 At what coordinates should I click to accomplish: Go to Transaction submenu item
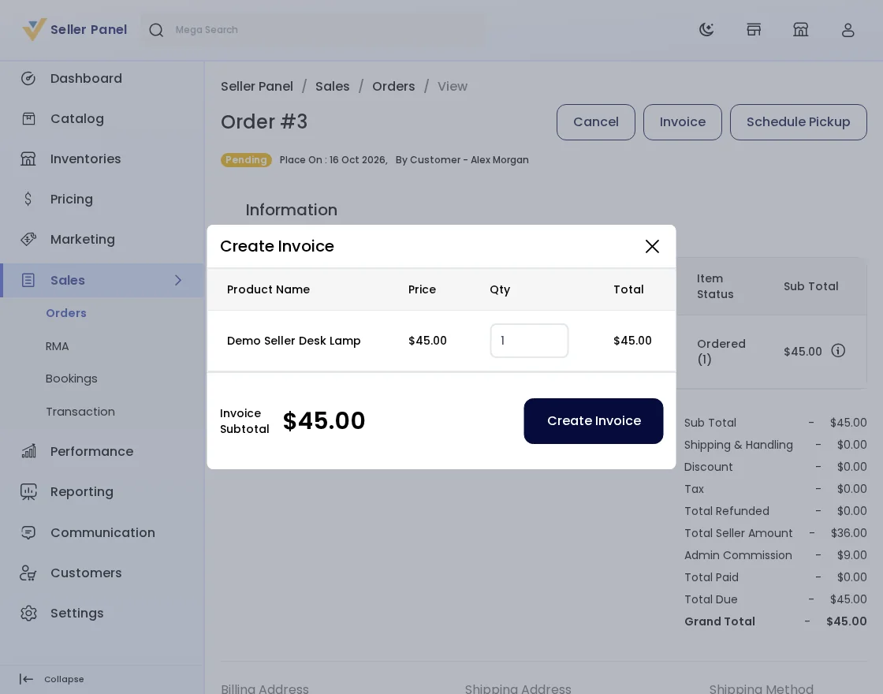click(80, 412)
